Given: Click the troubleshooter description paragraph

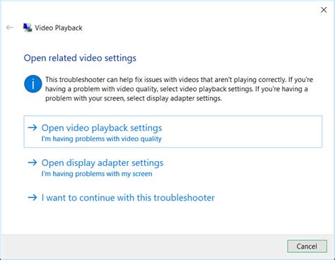Looking at the screenshot, I should pyautogui.click(x=180, y=89).
